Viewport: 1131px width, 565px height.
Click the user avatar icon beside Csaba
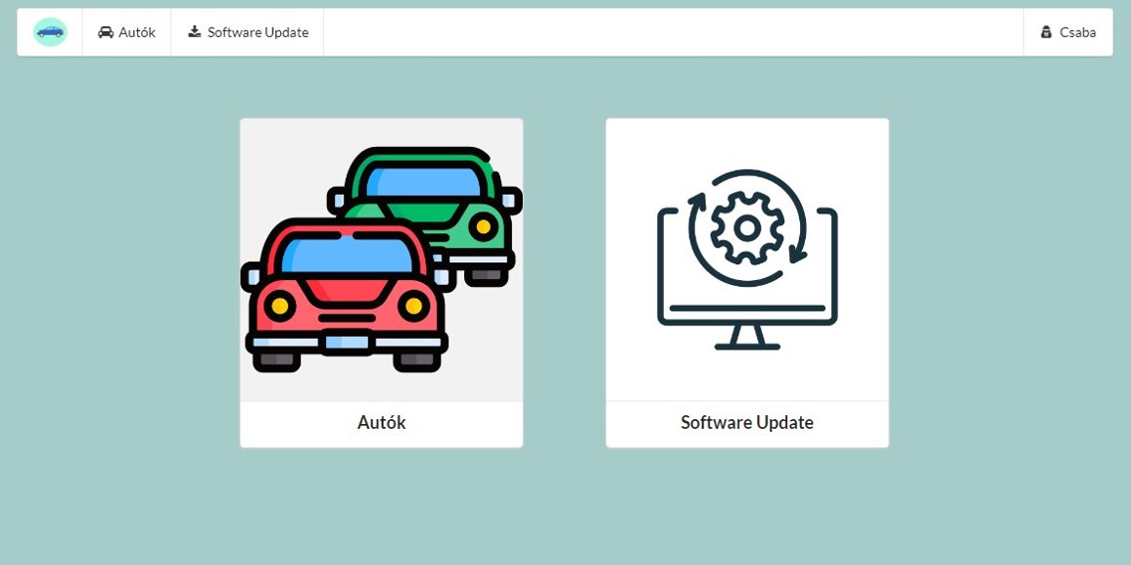point(1046,32)
